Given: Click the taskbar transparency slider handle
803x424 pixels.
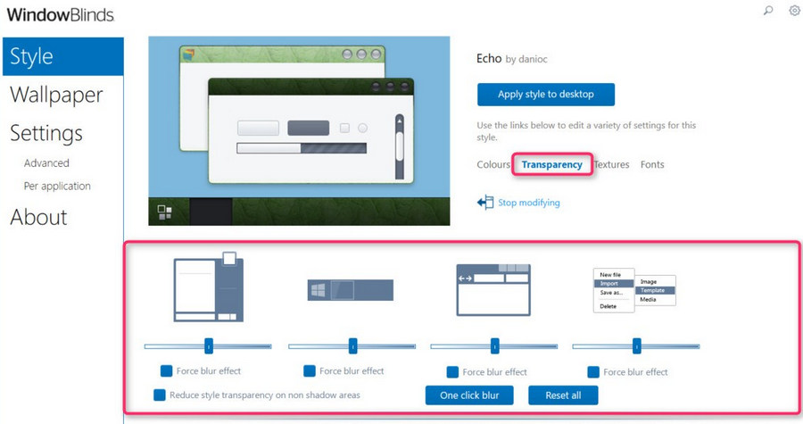Looking at the screenshot, I should (x=352, y=346).
